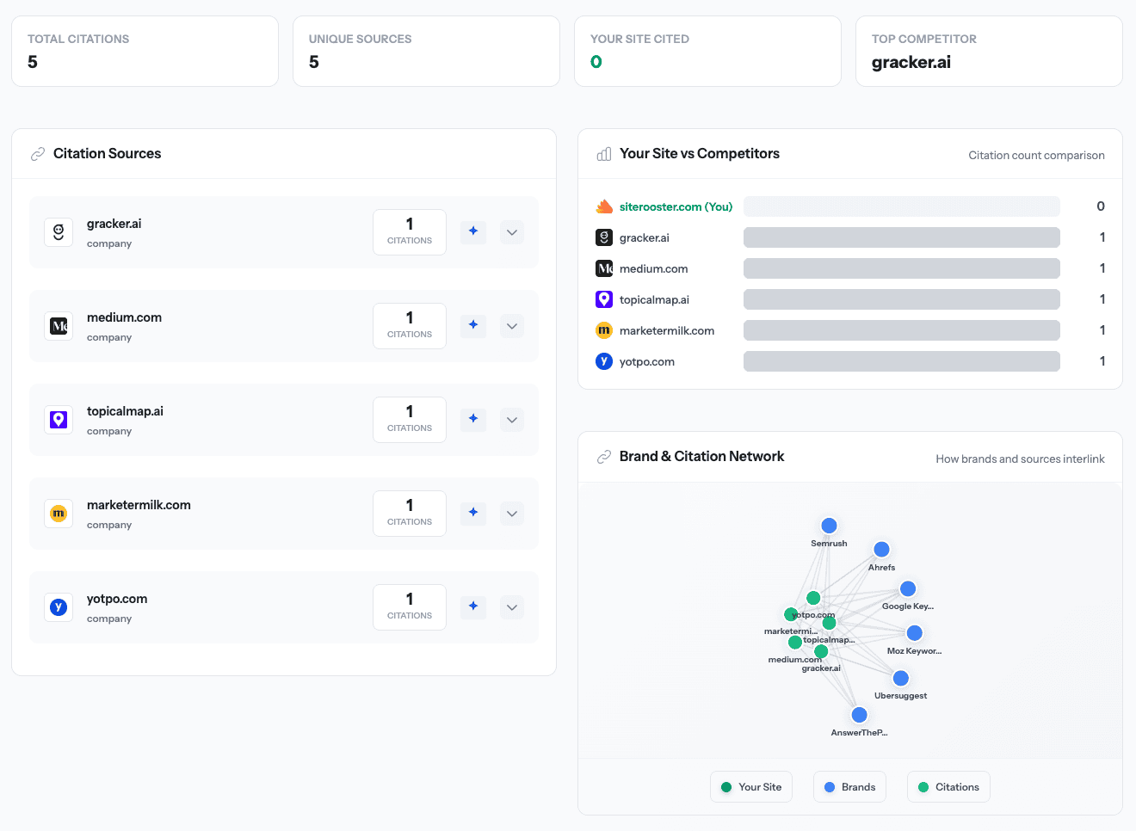Image resolution: width=1136 pixels, height=831 pixels.
Task: Click the gracker.ai citation comparison bar
Action: point(902,237)
